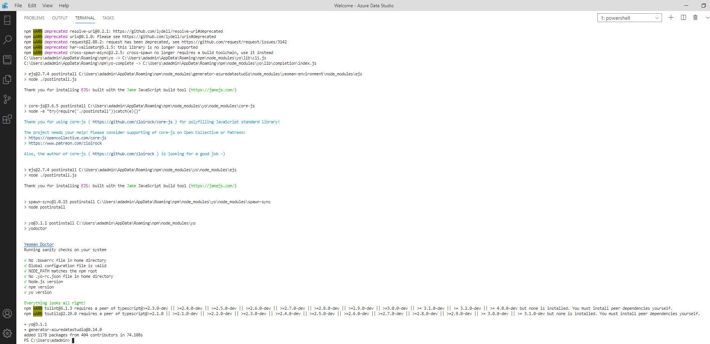Click the tsutils@2.29.0 peer dependency warning

[362, 314]
